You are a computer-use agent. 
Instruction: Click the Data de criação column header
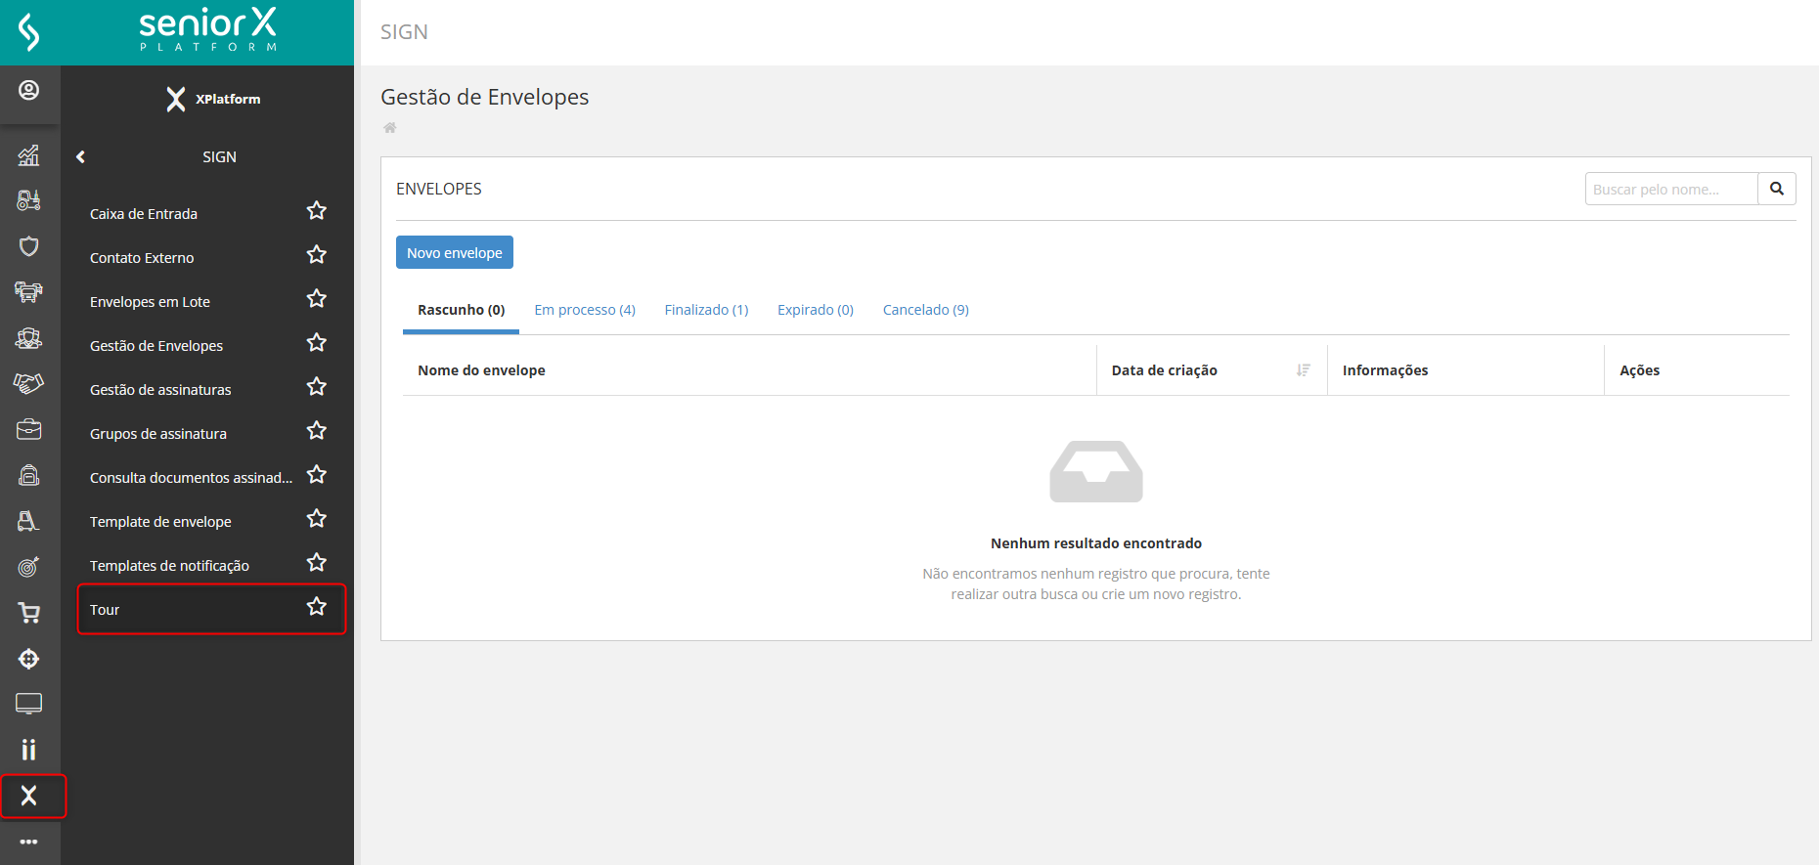pos(1165,370)
